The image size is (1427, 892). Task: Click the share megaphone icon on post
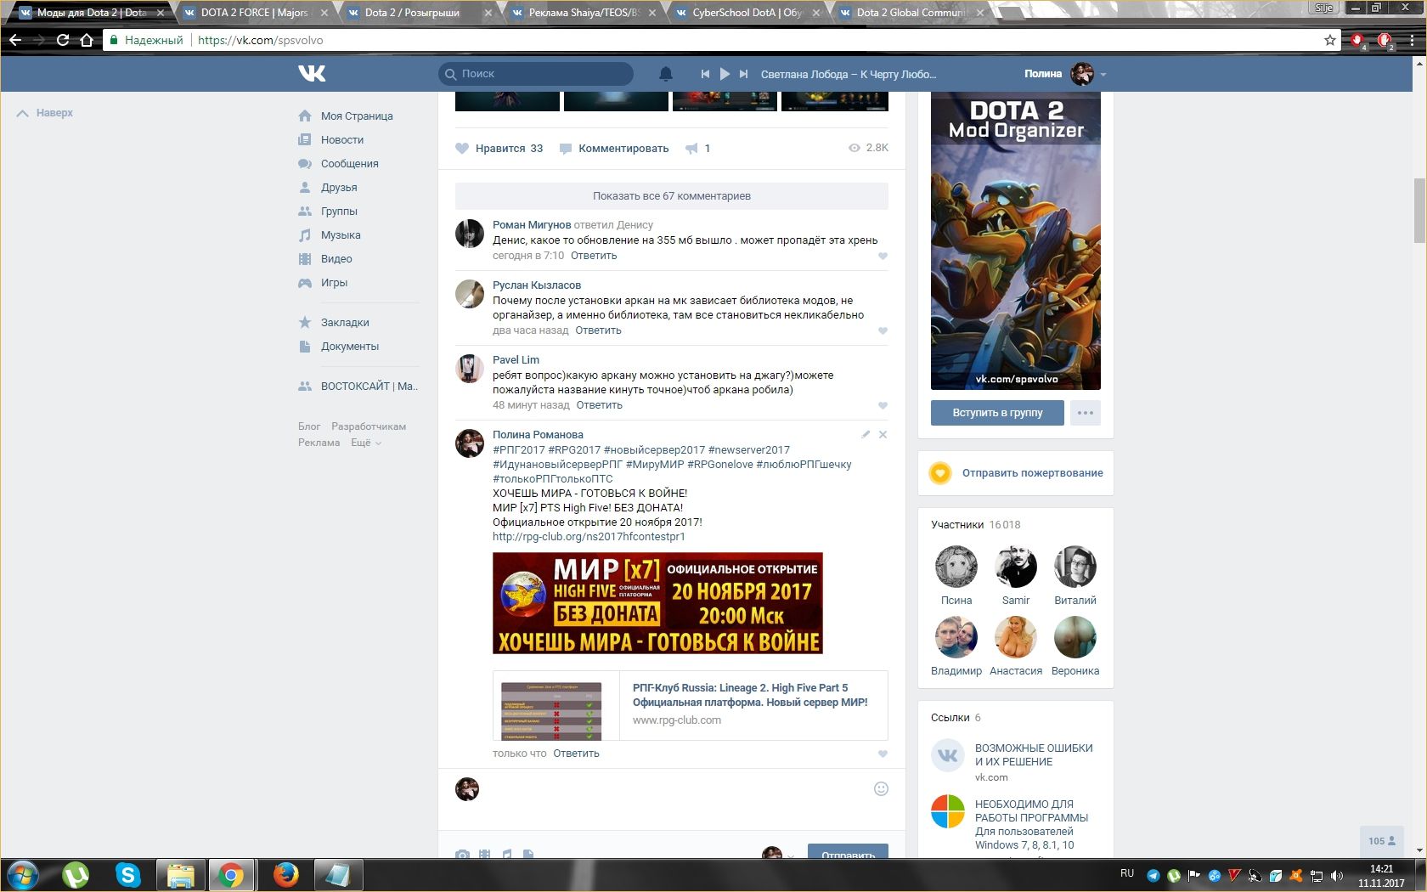[x=692, y=149]
